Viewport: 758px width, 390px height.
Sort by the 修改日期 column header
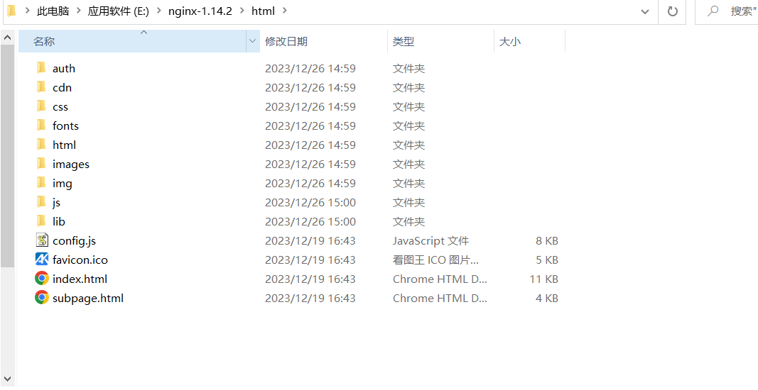pyautogui.click(x=286, y=42)
